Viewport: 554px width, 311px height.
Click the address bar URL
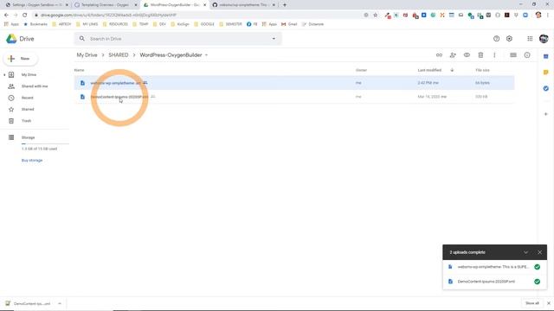(108, 16)
